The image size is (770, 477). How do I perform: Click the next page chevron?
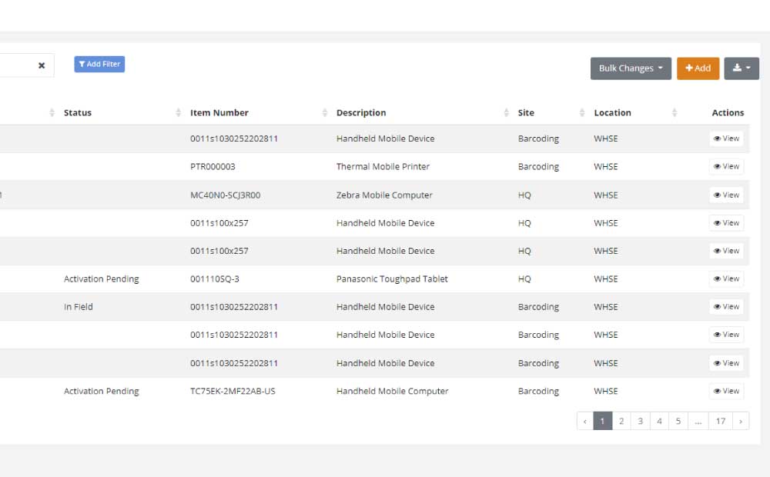(x=741, y=421)
